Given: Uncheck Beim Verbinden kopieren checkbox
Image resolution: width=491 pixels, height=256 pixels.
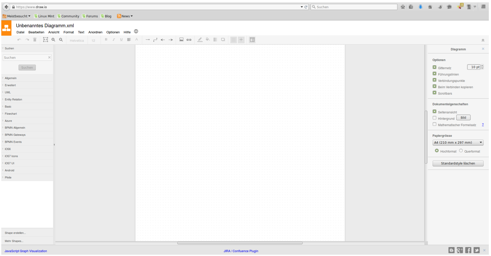Looking at the screenshot, I should (x=434, y=86).
